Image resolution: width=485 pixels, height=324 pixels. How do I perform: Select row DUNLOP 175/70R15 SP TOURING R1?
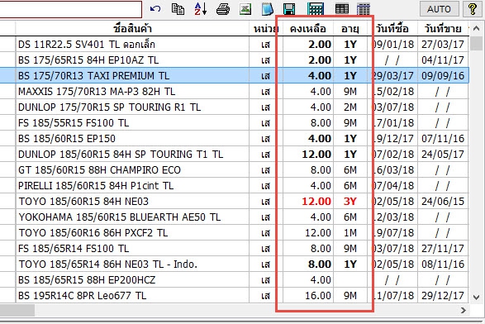pos(235,107)
